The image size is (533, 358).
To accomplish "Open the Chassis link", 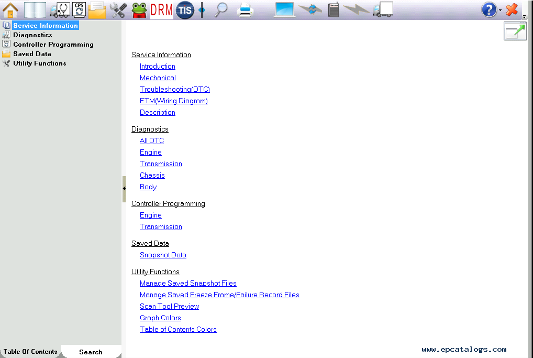I will click(152, 176).
